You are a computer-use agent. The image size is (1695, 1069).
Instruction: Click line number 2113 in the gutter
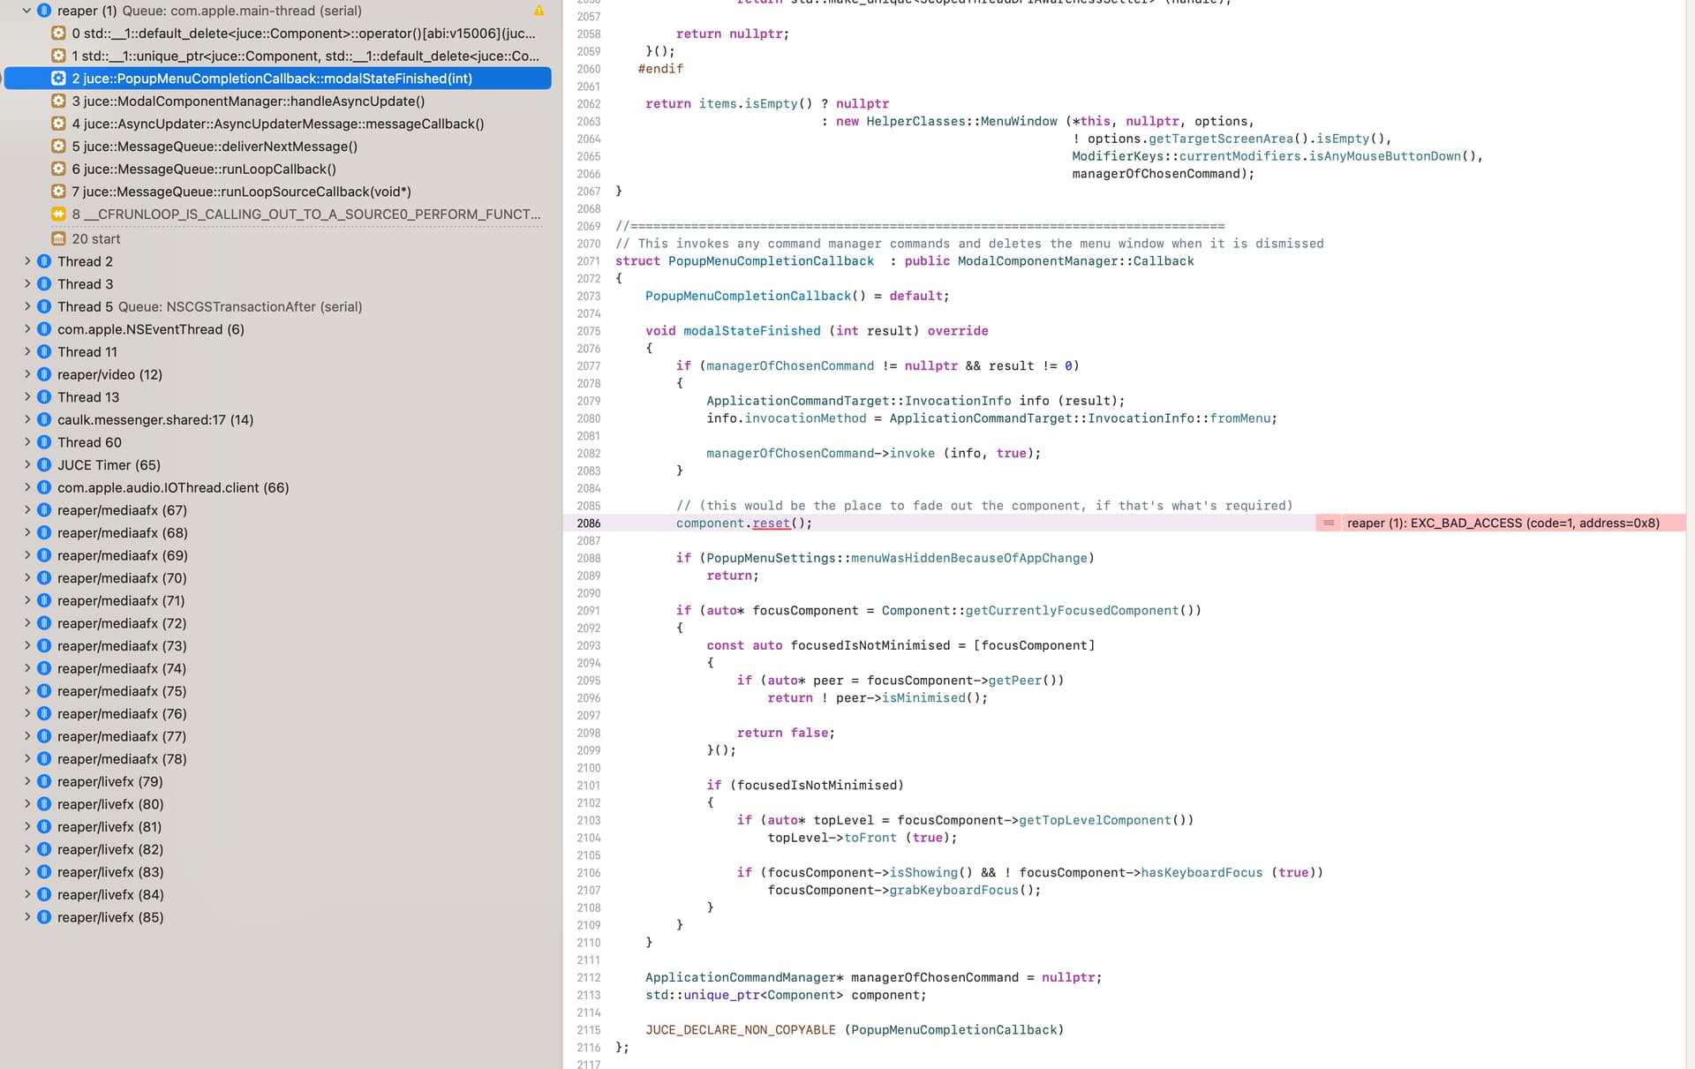pos(588,995)
